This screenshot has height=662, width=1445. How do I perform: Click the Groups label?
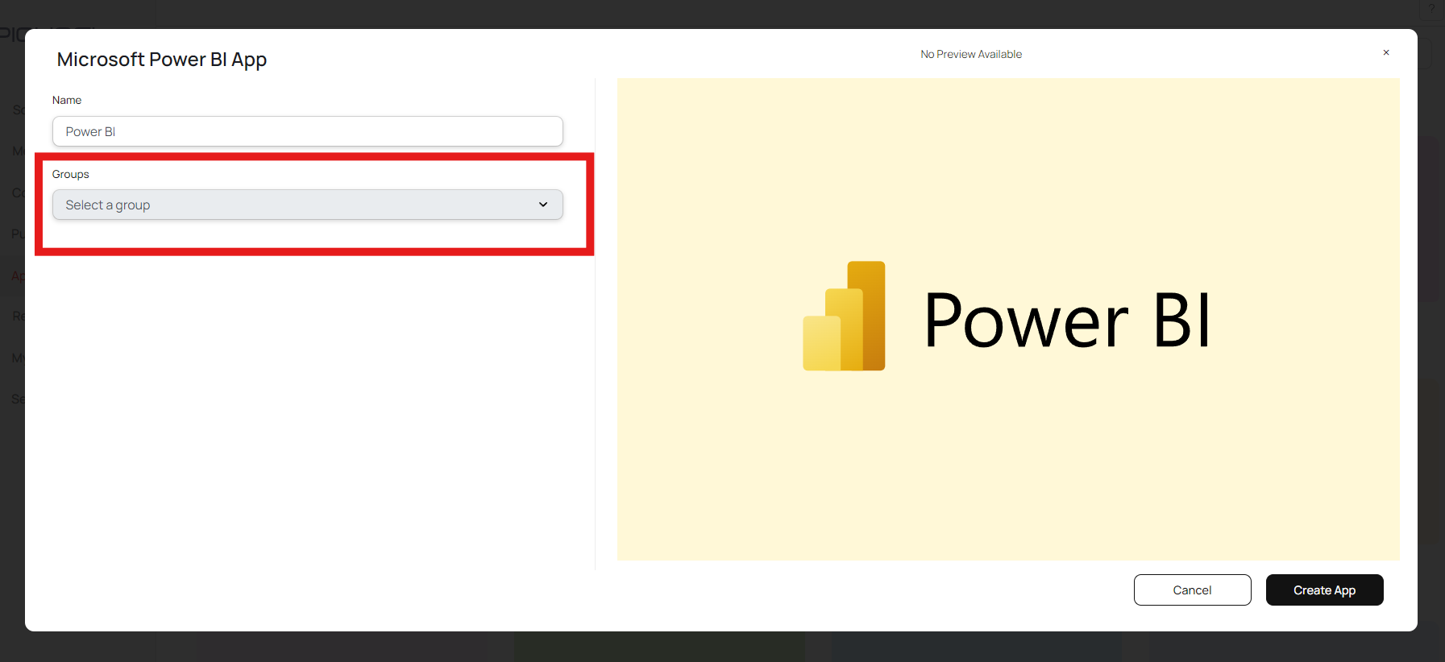coord(71,174)
